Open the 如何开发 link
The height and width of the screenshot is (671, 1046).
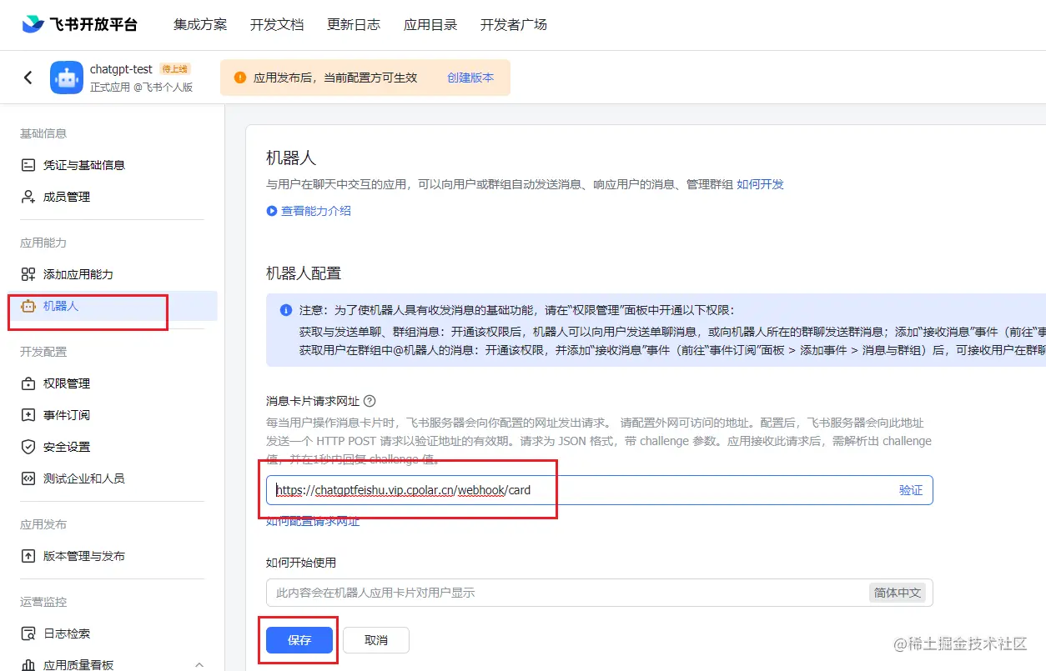760,184
